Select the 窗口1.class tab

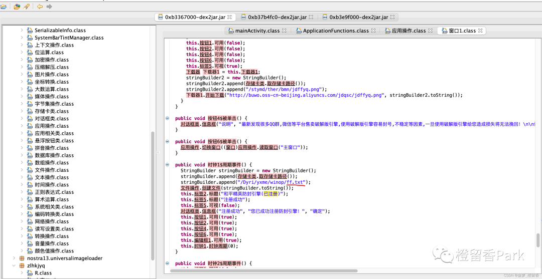(463, 31)
